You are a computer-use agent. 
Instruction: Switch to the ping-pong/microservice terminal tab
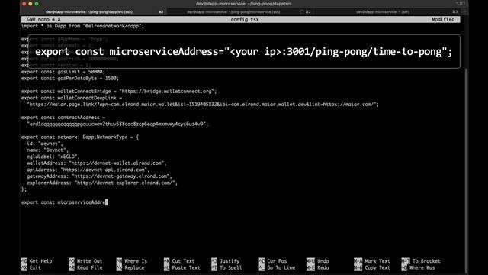click(x=233, y=12)
